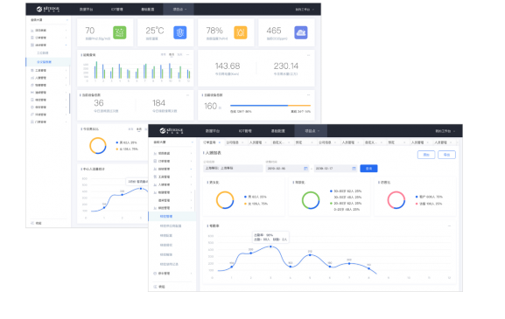Click the sidebar collapse icon in back window
505x319 pixels.
(32, 223)
